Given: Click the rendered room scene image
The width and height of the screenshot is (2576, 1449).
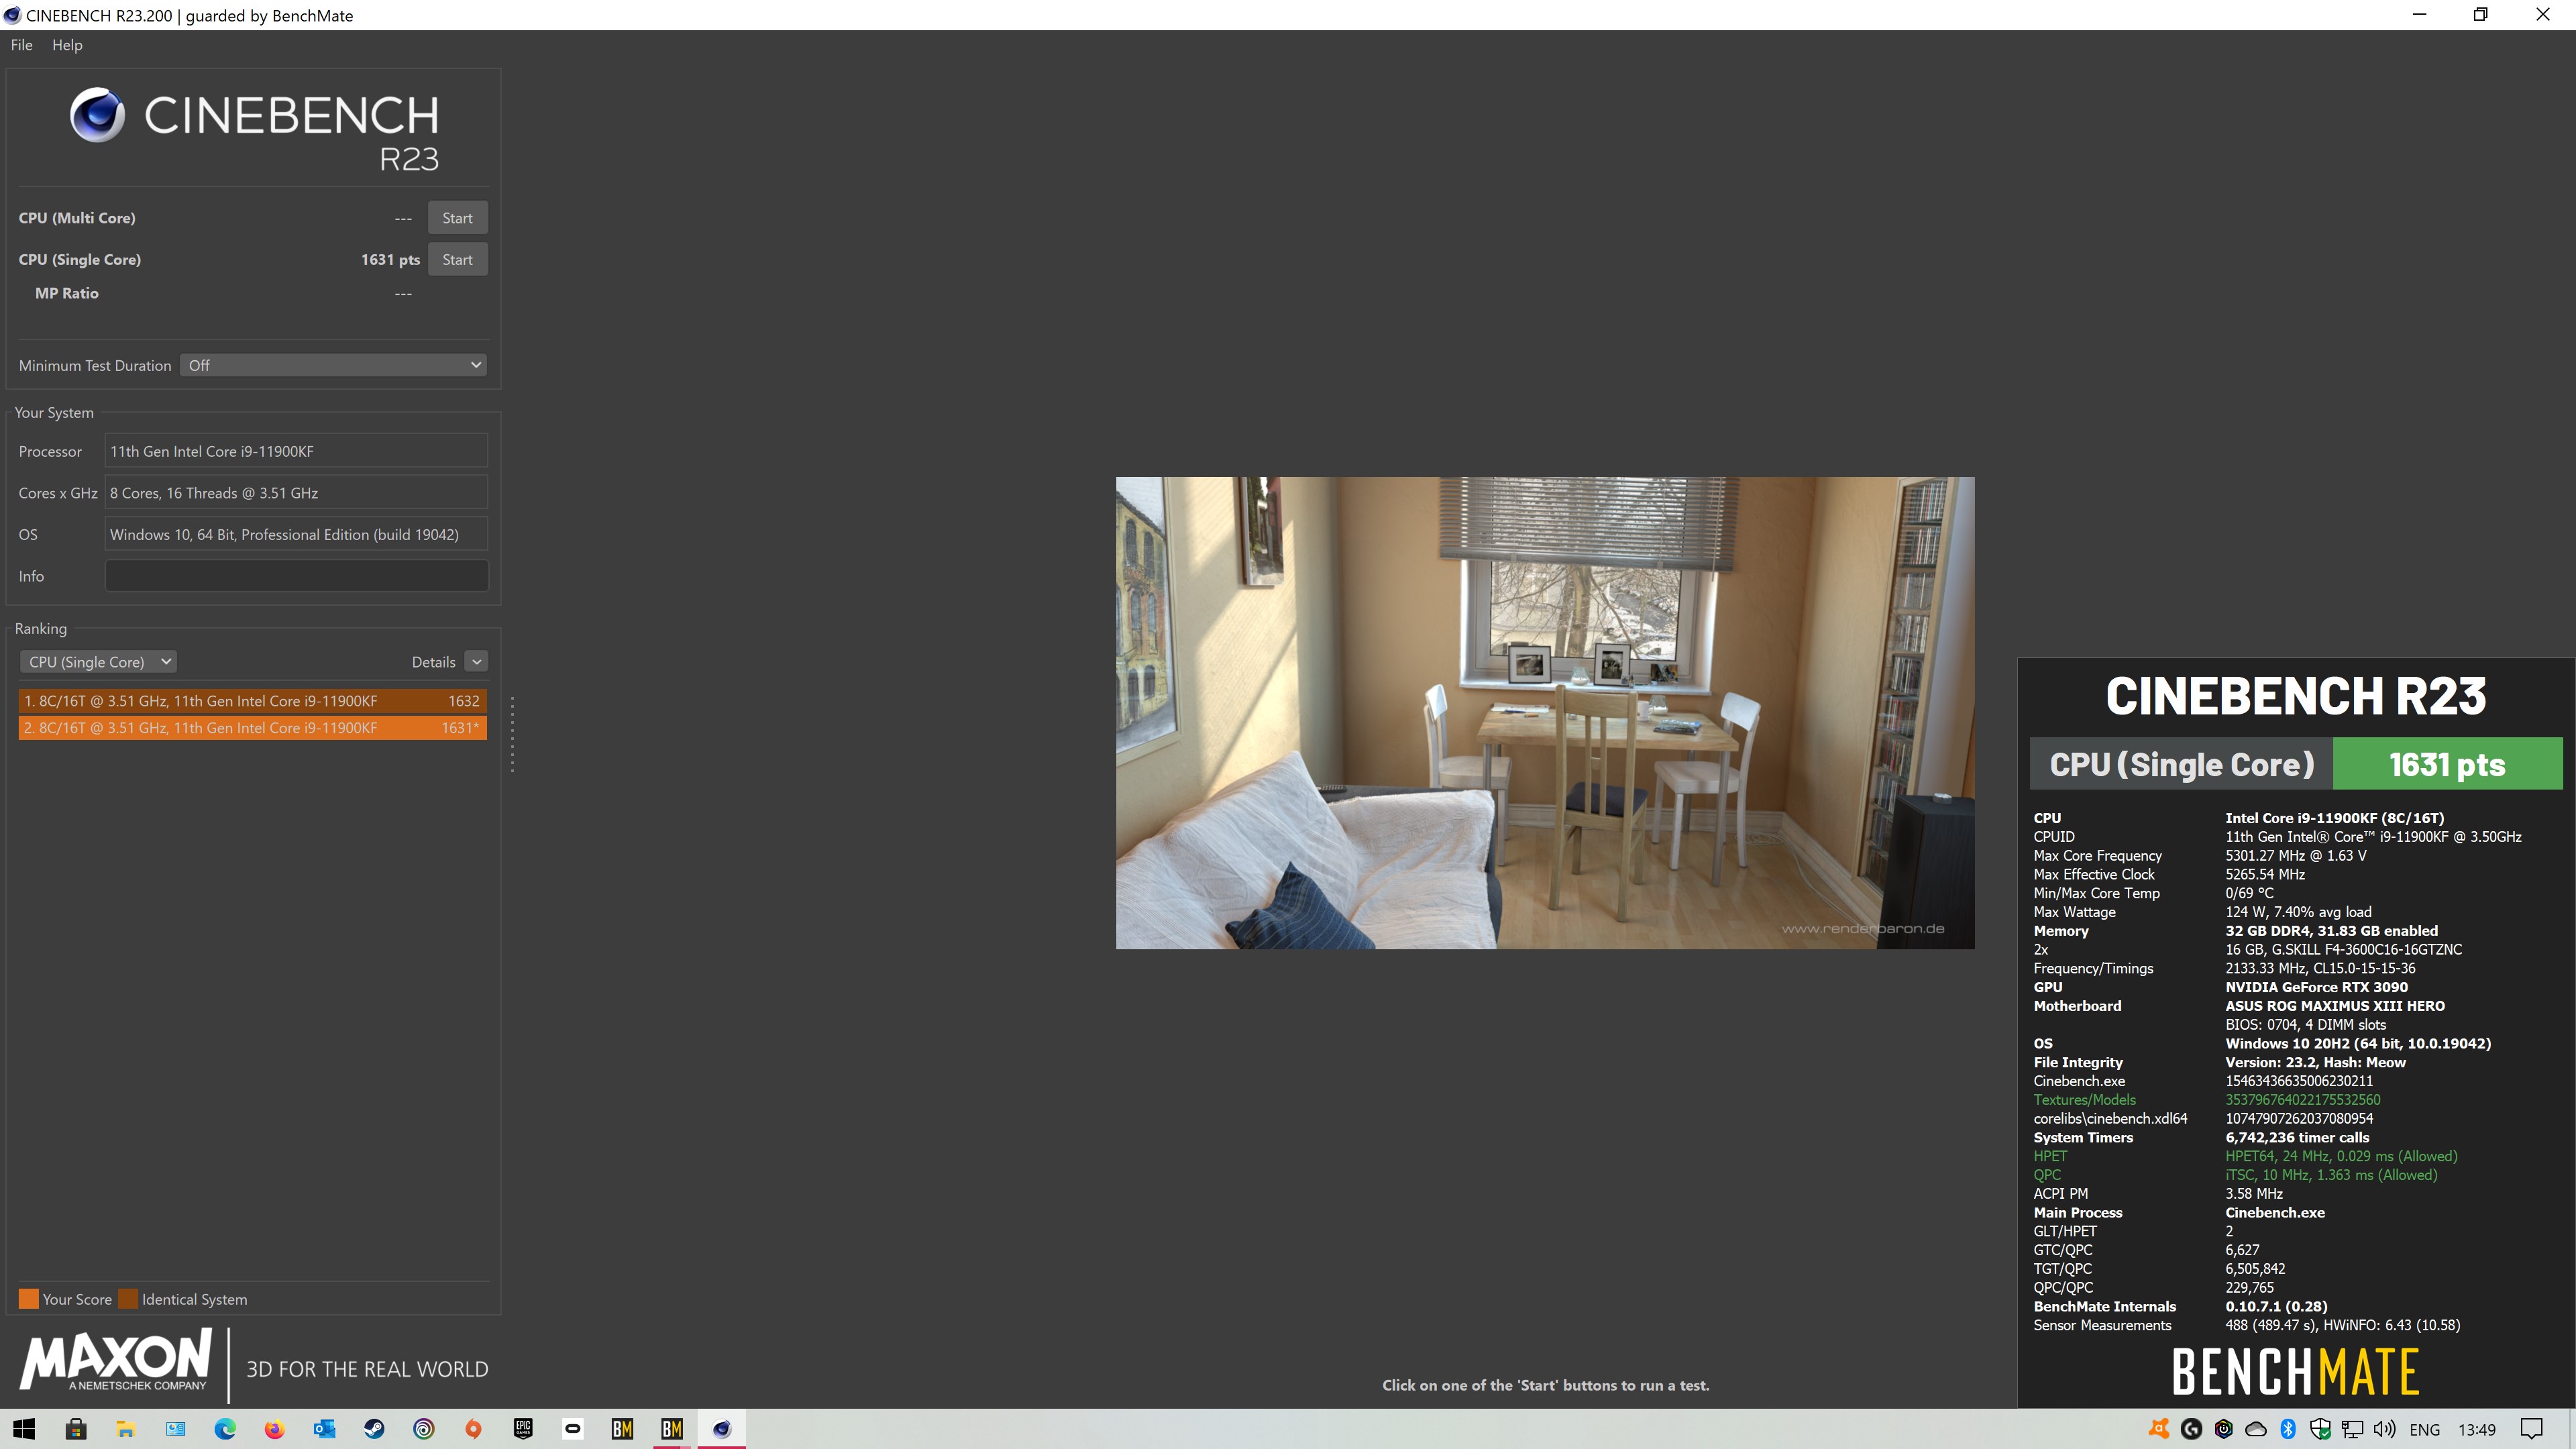Looking at the screenshot, I should pyautogui.click(x=1545, y=713).
